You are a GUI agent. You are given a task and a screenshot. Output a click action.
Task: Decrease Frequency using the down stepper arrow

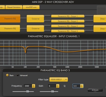point(33,87)
